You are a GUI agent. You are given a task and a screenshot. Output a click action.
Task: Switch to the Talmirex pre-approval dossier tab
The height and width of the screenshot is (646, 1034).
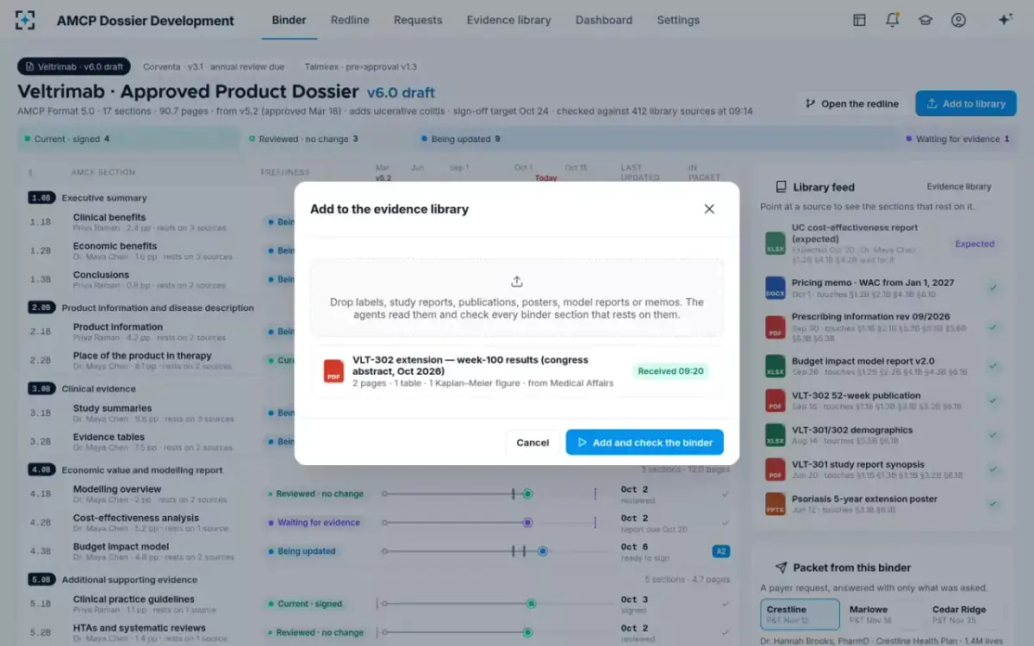360,66
